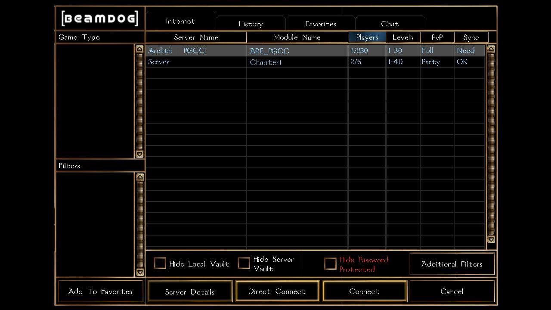The width and height of the screenshot is (551, 310).
Task: Toggle Hide Server Vault checkbox
Action: coord(244,263)
